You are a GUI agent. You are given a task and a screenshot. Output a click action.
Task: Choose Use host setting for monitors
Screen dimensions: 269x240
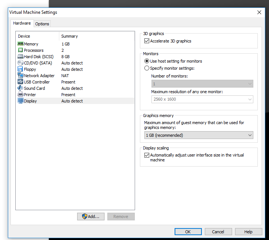[147, 61]
